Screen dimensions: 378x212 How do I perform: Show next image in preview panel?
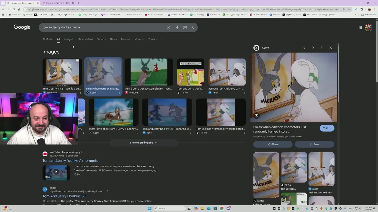point(313,48)
